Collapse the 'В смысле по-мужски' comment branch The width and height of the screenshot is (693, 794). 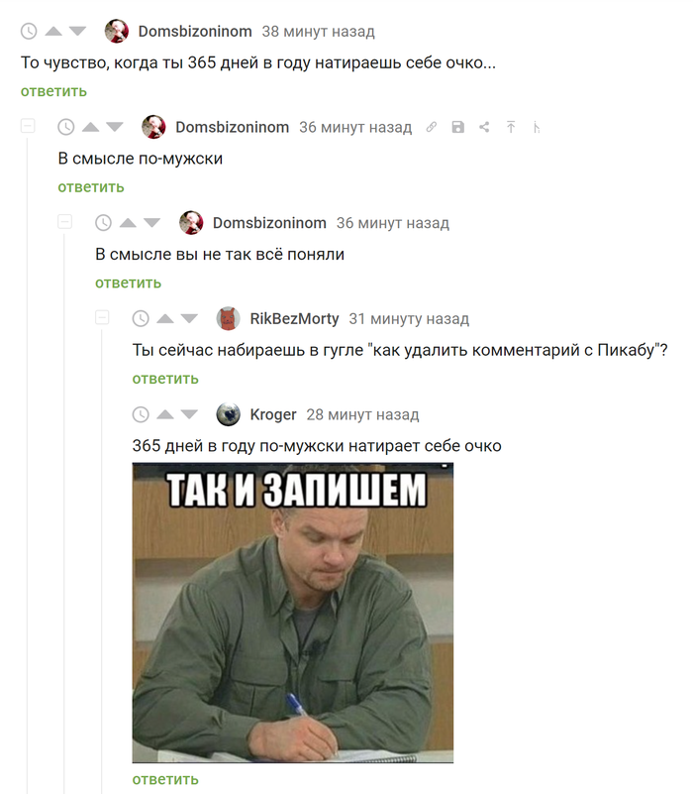[x=28, y=126]
